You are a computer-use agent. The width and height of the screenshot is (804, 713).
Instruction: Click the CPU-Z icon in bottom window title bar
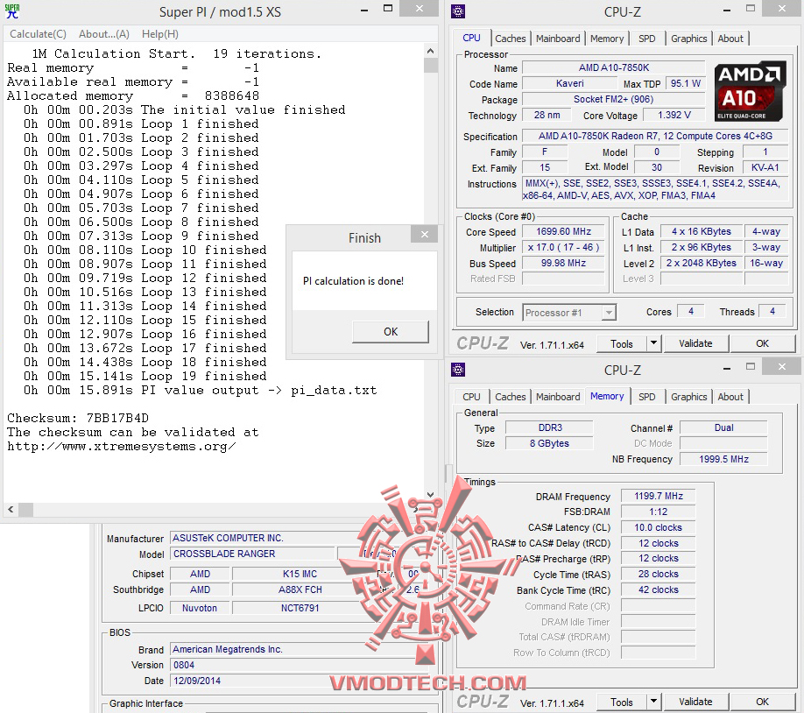coord(458,370)
